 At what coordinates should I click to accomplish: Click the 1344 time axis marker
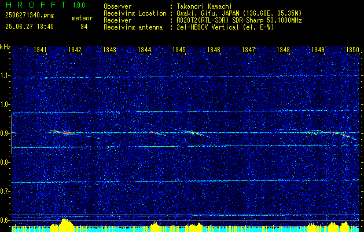pyautogui.click(x=145, y=49)
